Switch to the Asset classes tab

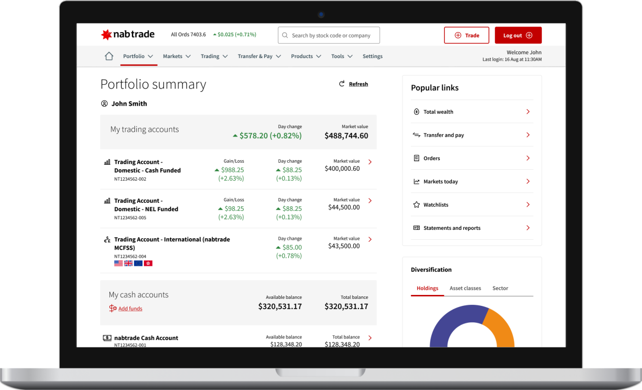point(465,288)
